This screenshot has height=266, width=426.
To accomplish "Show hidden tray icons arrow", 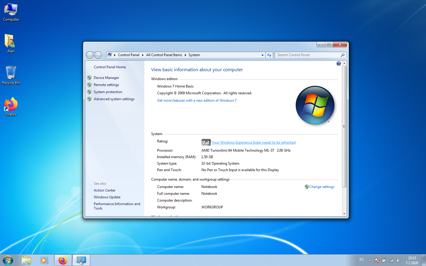I will tap(369, 260).
